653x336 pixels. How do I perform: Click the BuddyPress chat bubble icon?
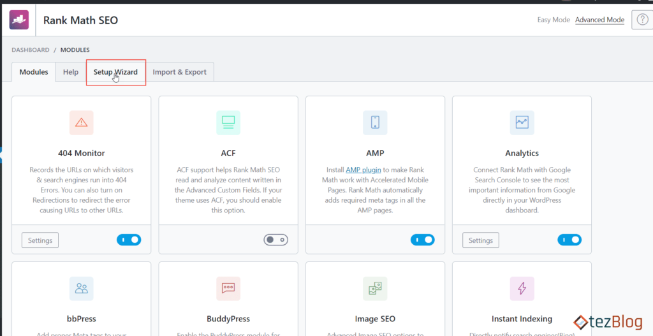coord(228,289)
